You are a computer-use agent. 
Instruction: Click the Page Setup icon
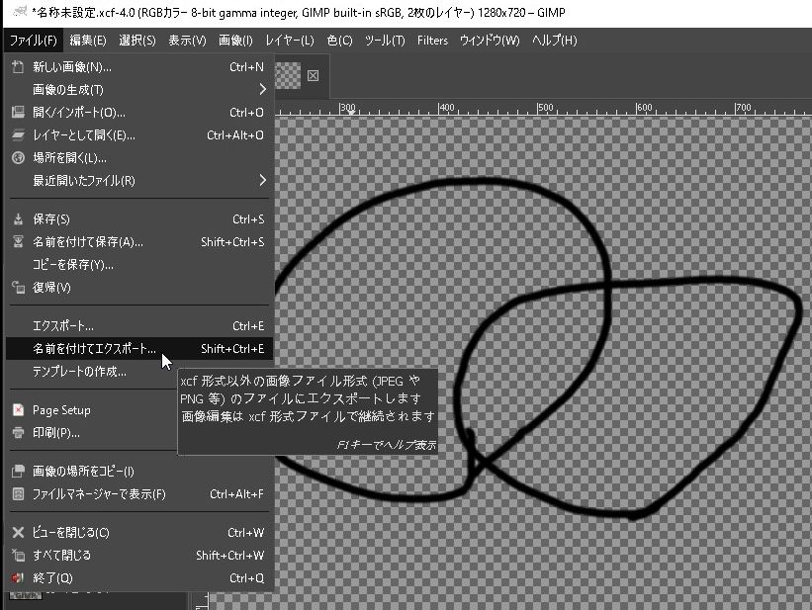tap(17, 410)
